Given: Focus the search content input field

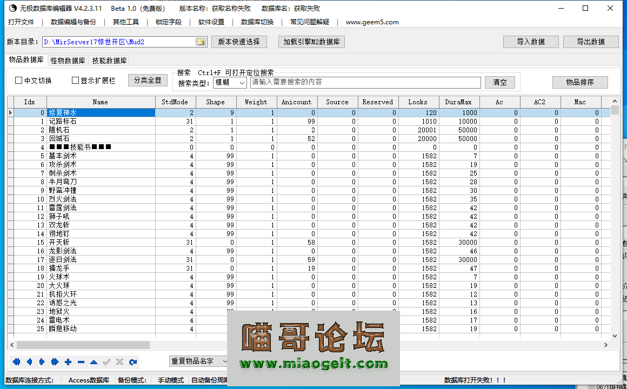Looking at the screenshot, I should pyautogui.click(x=365, y=82).
